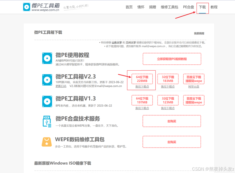Open the 兰州大学 mirror site link

(x=131, y=43)
